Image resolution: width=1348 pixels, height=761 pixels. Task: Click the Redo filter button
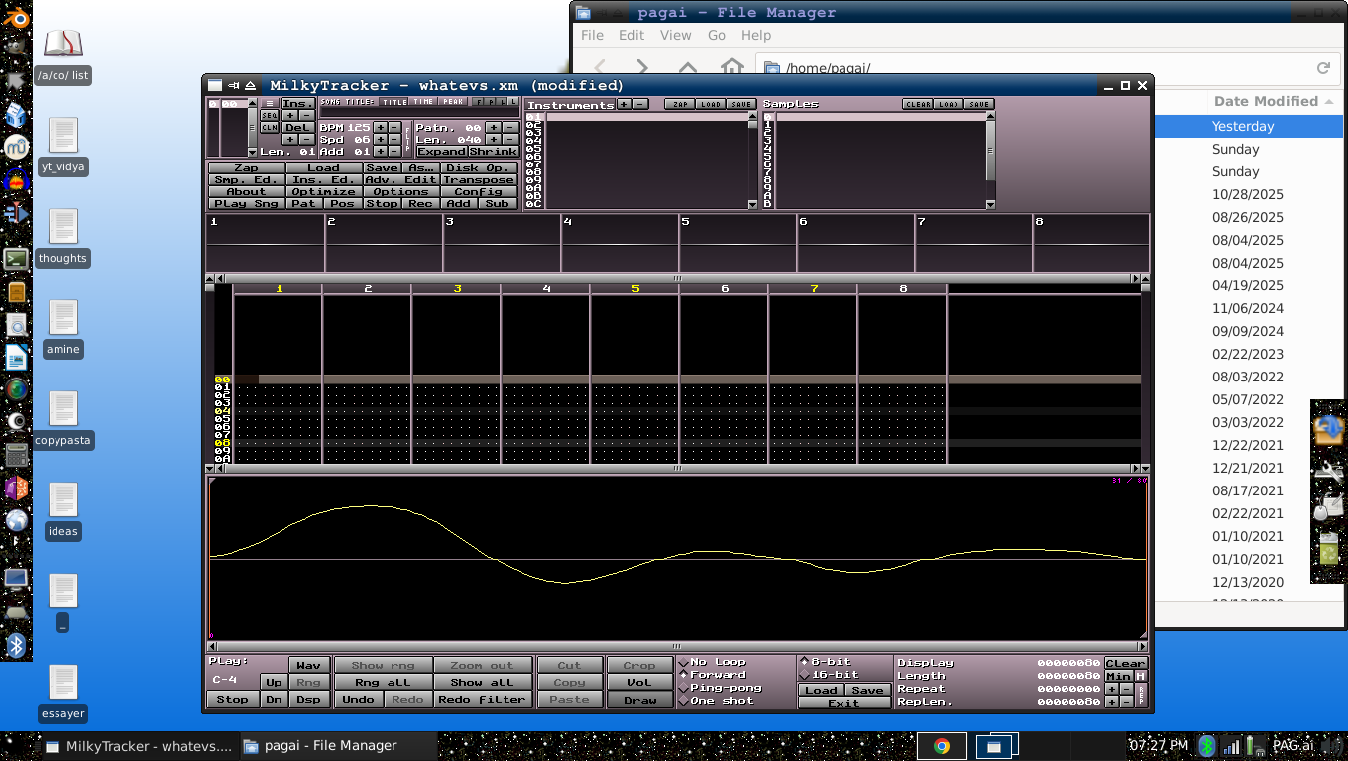pyautogui.click(x=482, y=700)
